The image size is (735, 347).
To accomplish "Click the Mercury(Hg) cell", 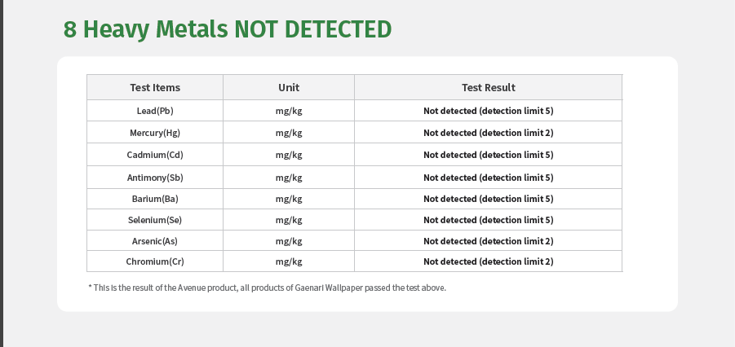I will pos(155,133).
